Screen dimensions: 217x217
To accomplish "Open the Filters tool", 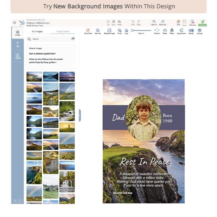I will [x=172, y=31].
